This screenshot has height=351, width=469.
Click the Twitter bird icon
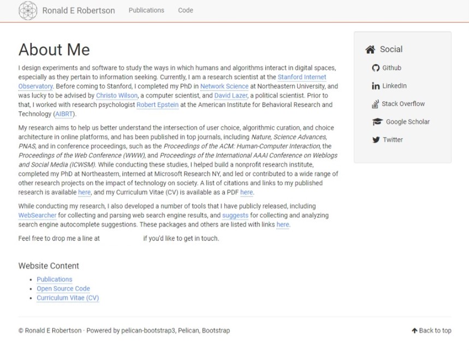[x=376, y=140]
